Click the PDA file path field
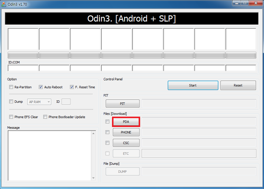The image size is (264, 189). pyautogui.click(x=199, y=122)
